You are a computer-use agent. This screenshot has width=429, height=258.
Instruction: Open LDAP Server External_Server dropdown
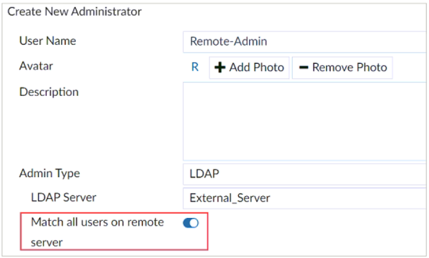(x=304, y=198)
